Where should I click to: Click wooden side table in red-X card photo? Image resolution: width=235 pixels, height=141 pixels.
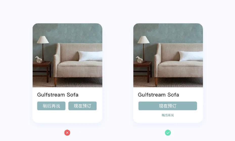(42, 72)
